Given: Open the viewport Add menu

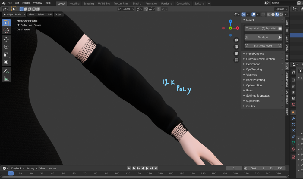Looking at the screenshot, I should pos(50,14).
